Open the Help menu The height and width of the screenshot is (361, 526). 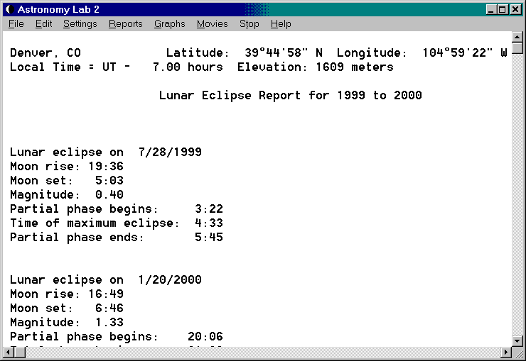[281, 23]
